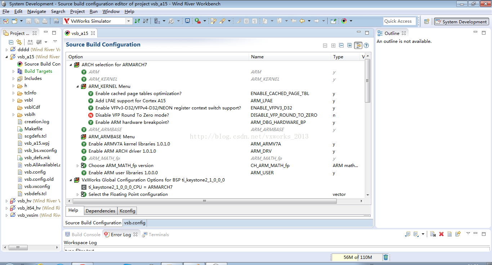Image resolution: width=492 pixels, height=265 pixels.
Task: Toggle Y on Enable cached page tables optimization
Action: point(91,94)
